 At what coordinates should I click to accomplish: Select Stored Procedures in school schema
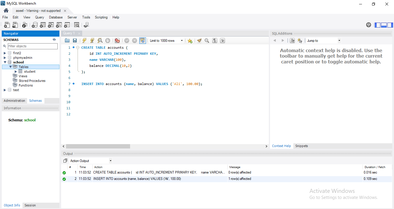(32, 81)
